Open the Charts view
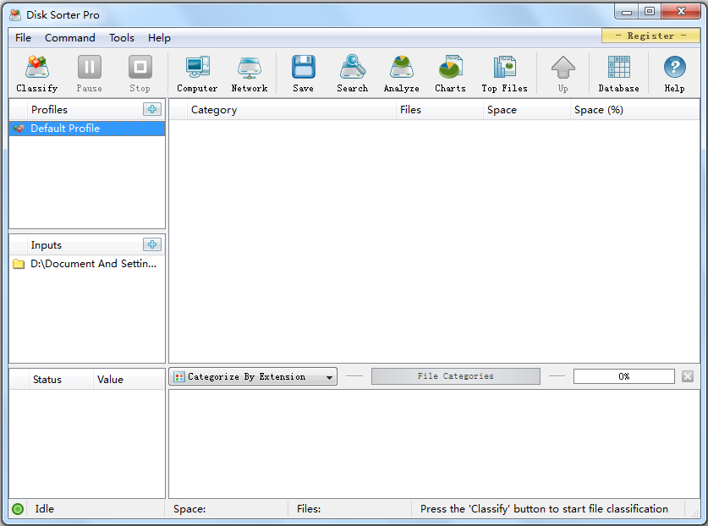This screenshot has width=708, height=526. click(x=450, y=74)
